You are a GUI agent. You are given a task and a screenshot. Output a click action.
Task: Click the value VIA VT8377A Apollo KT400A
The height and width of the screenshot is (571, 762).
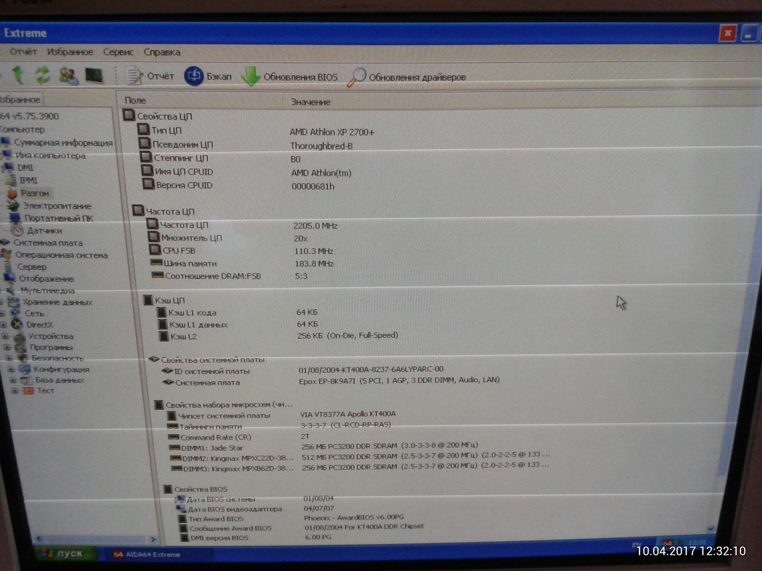pyautogui.click(x=348, y=414)
